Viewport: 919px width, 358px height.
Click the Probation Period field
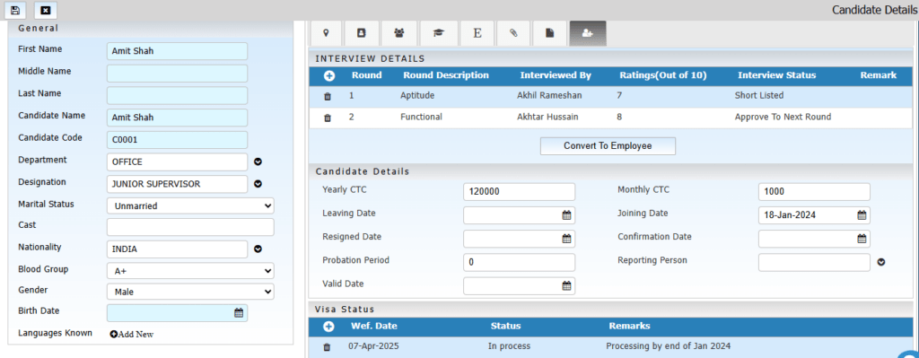(520, 262)
